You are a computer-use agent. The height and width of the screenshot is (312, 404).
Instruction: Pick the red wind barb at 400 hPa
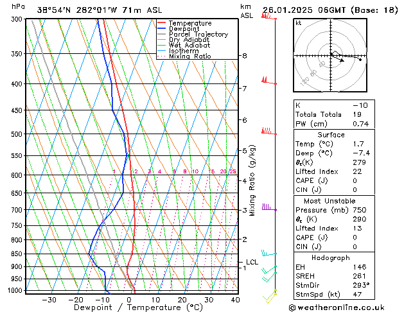pos(268,81)
